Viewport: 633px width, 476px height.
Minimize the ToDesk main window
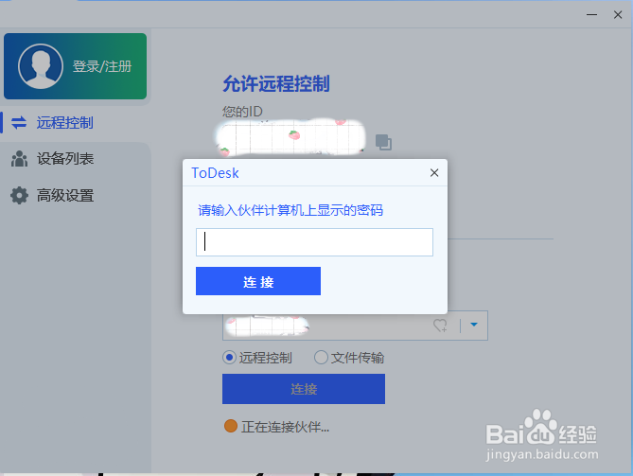point(591,14)
